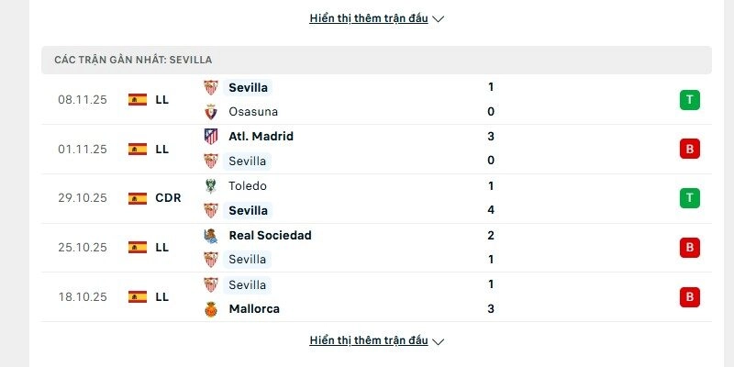Open the Atl. Madrid team name link
The height and width of the screenshot is (367, 734).
tap(261, 137)
